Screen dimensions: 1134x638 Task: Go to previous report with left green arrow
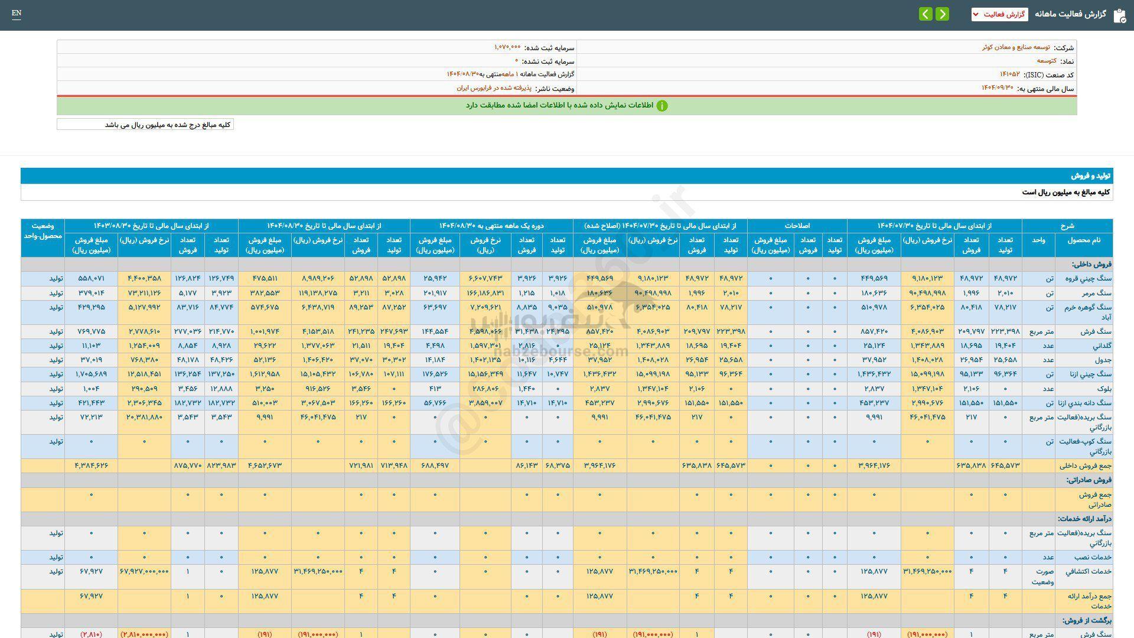(x=926, y=14)
